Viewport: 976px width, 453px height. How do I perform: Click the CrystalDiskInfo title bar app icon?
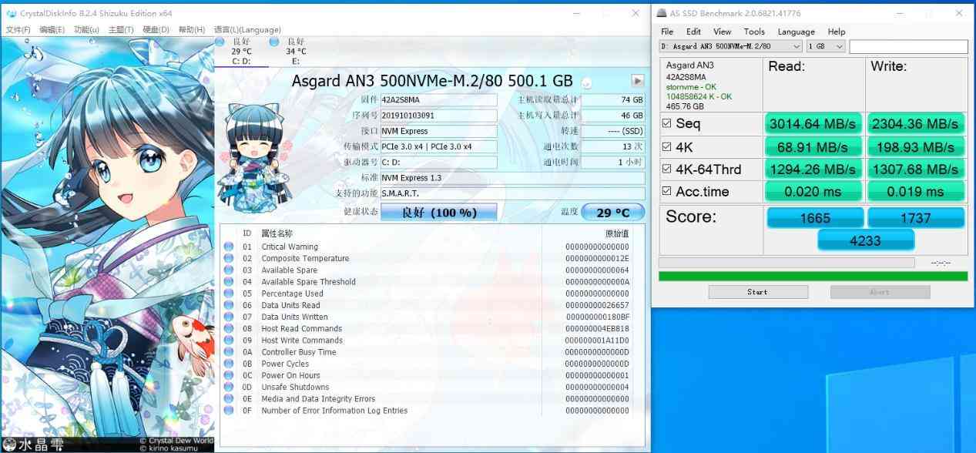click(12, 13)
